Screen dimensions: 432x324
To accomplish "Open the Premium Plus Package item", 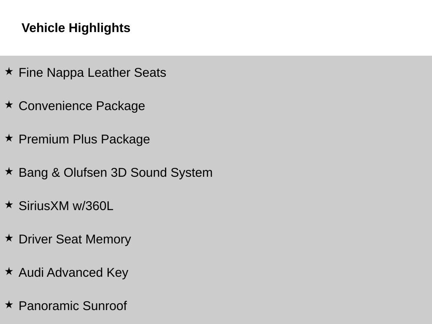I will click(x=84, y=139).
